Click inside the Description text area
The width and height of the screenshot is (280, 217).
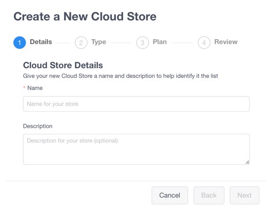click(136, 149)
